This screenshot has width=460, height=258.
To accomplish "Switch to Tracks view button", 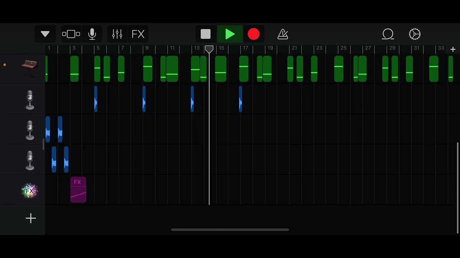I will pos(71,34).
